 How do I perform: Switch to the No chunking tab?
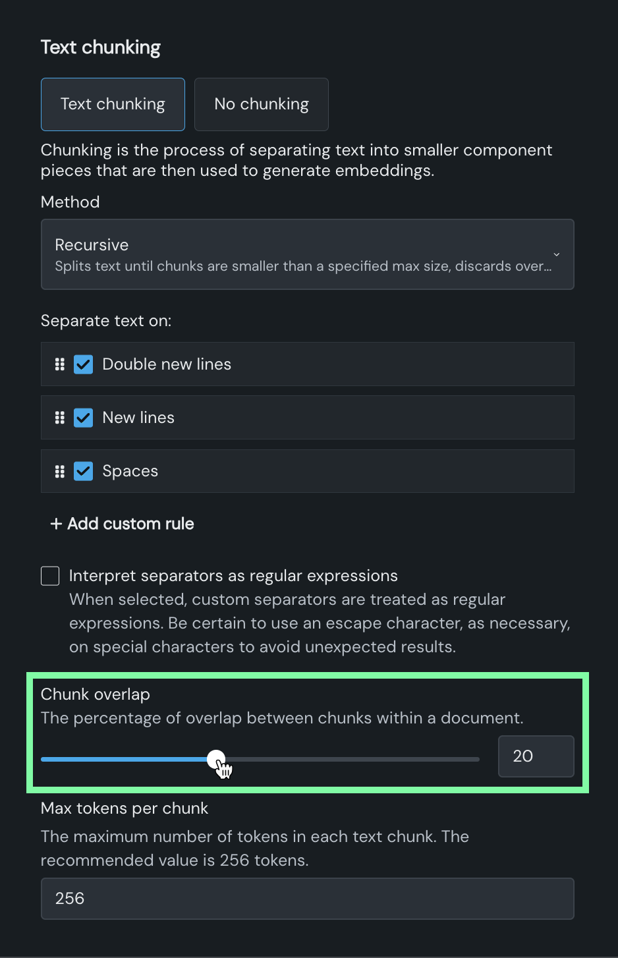[x=262, y=104]
